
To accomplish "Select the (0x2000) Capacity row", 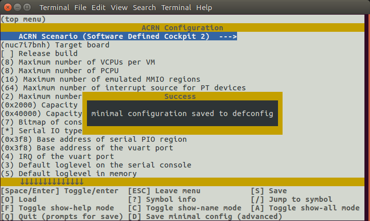I will tap(39, 105).
